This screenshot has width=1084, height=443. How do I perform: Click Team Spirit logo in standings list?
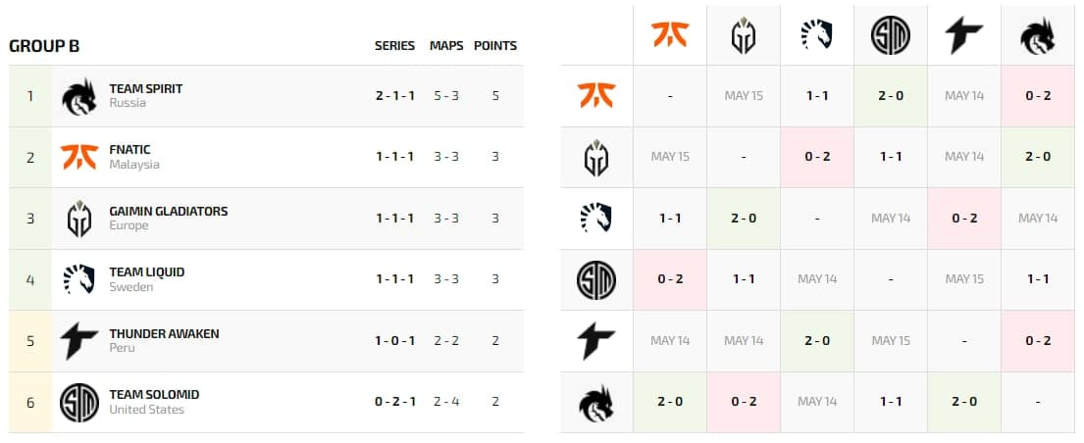tap(78, 96)
